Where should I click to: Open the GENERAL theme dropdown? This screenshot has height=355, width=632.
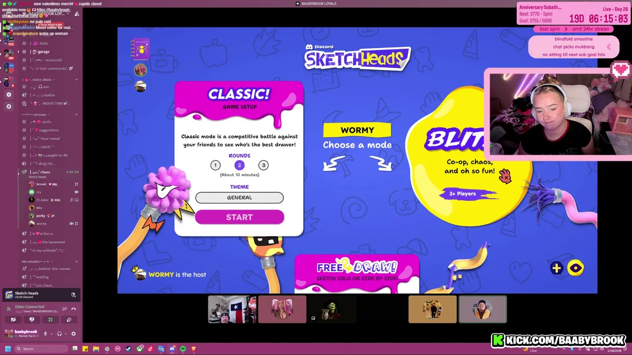pyautogui.click(x=239, y=198)
